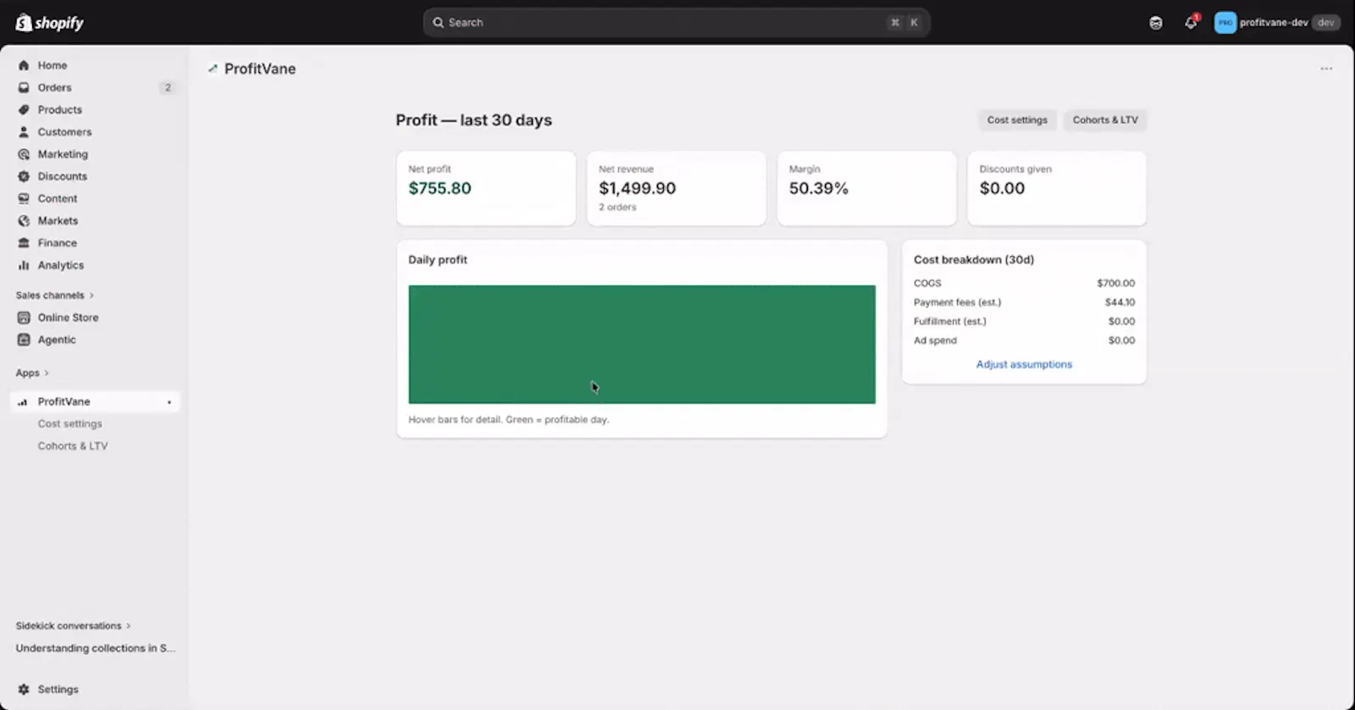This screenshot has height=710, width=1355.
Task: Click the Online Store icon
Action: [x=24, y=318]
